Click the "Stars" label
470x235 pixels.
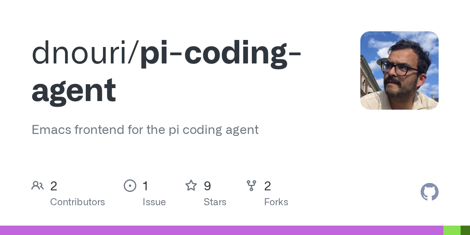point(215,202)
